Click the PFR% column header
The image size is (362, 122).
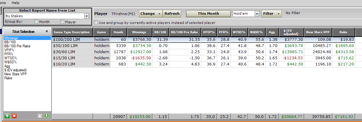(223, 32)
